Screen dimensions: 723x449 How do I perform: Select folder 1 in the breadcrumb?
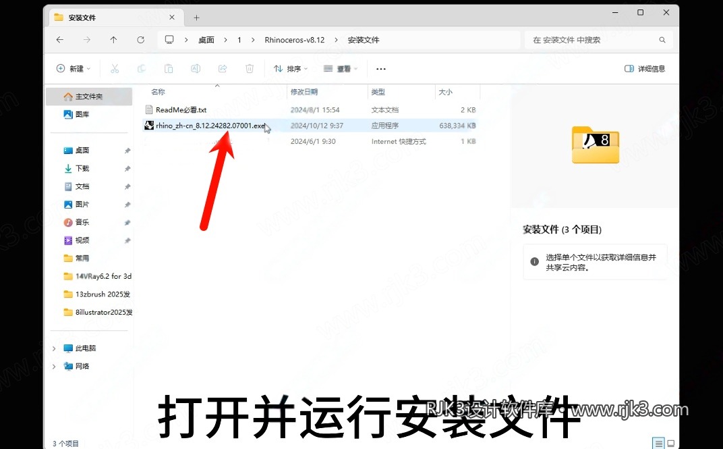click(x=239, y=40)
